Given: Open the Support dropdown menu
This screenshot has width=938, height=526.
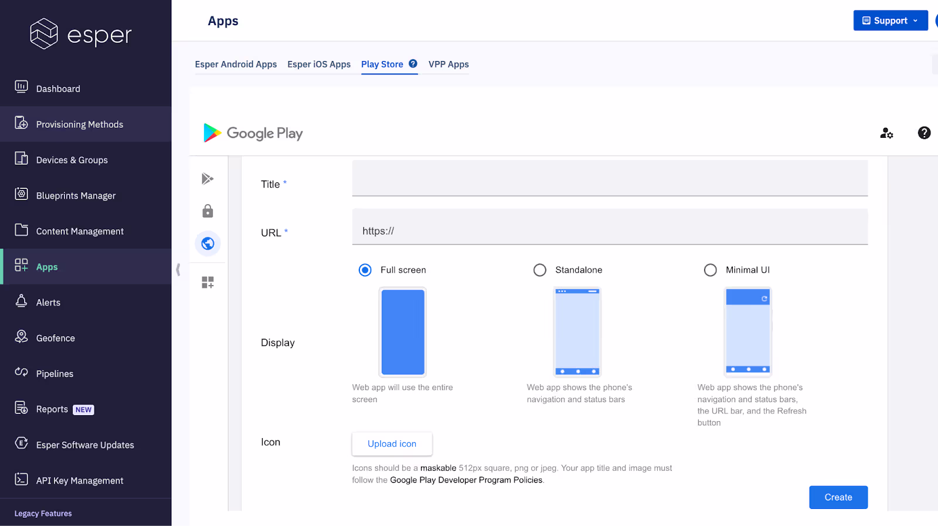Looking at the screenshot, I should coord(891,21).
